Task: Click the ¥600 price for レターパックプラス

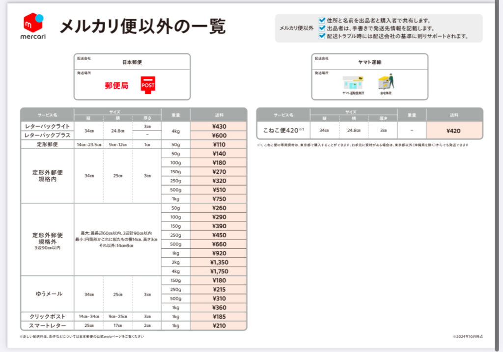Action: tap(219, 135)
